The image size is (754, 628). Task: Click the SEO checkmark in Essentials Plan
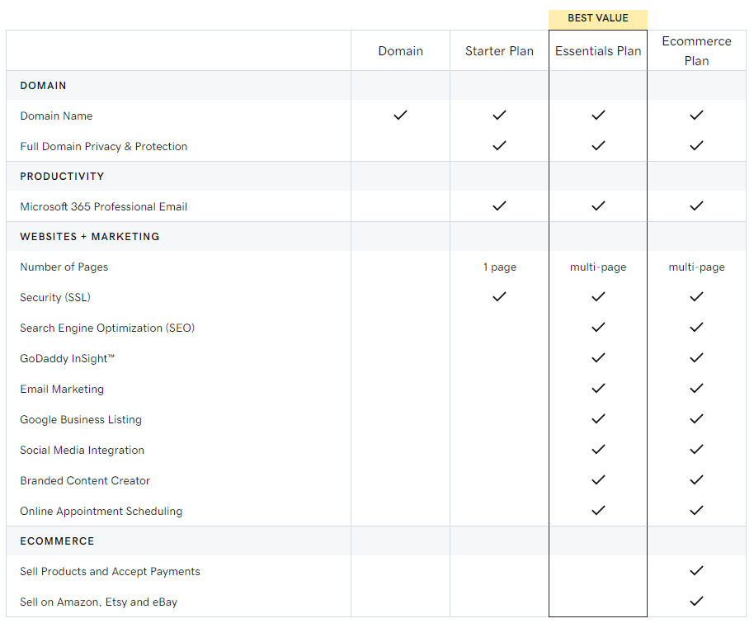pos(598,327)
